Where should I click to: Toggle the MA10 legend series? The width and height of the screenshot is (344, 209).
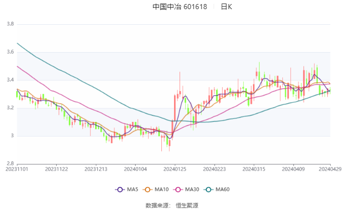(155, 189)
